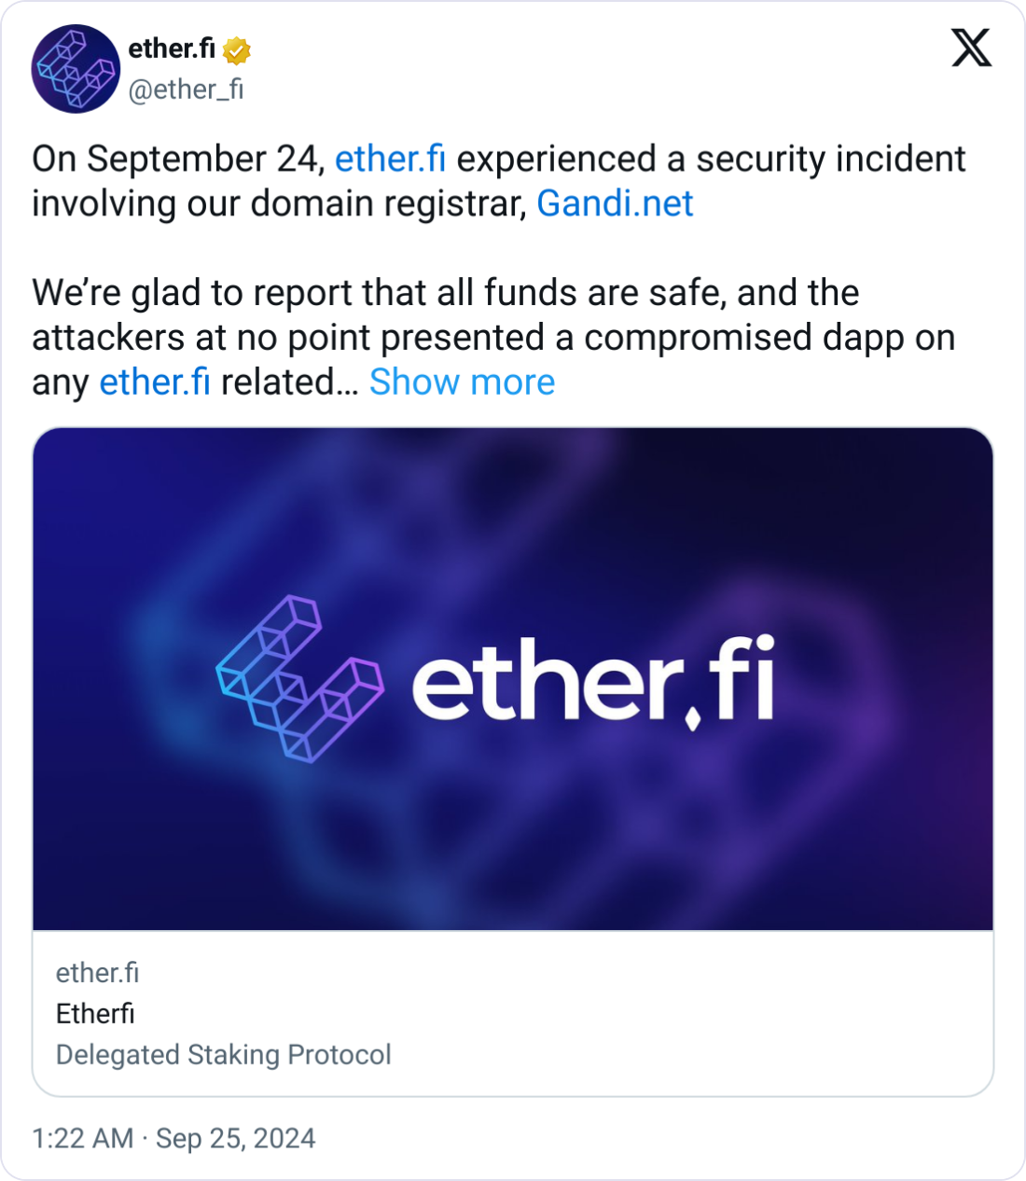Click the Sep 25, 2024 date
1026x1181 pixels.
coord(235,1138)
